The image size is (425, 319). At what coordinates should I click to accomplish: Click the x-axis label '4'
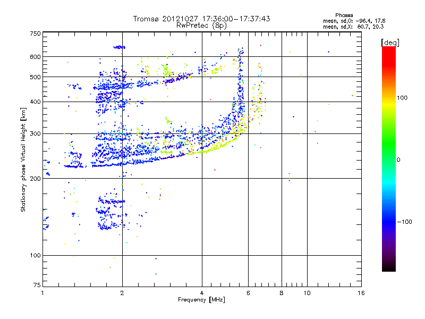(202, 293)
